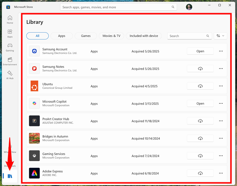
Task: Open the Home section in sidebar
Action: [10, 20]
